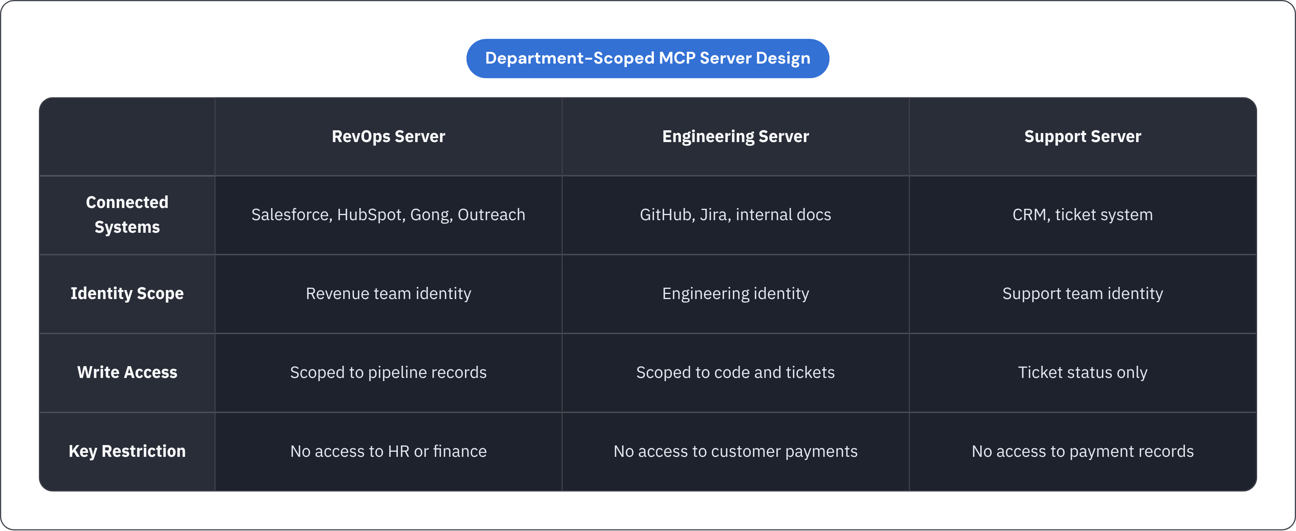
Task: Select the RevOps Server column header
Action: tap(388, 137)
